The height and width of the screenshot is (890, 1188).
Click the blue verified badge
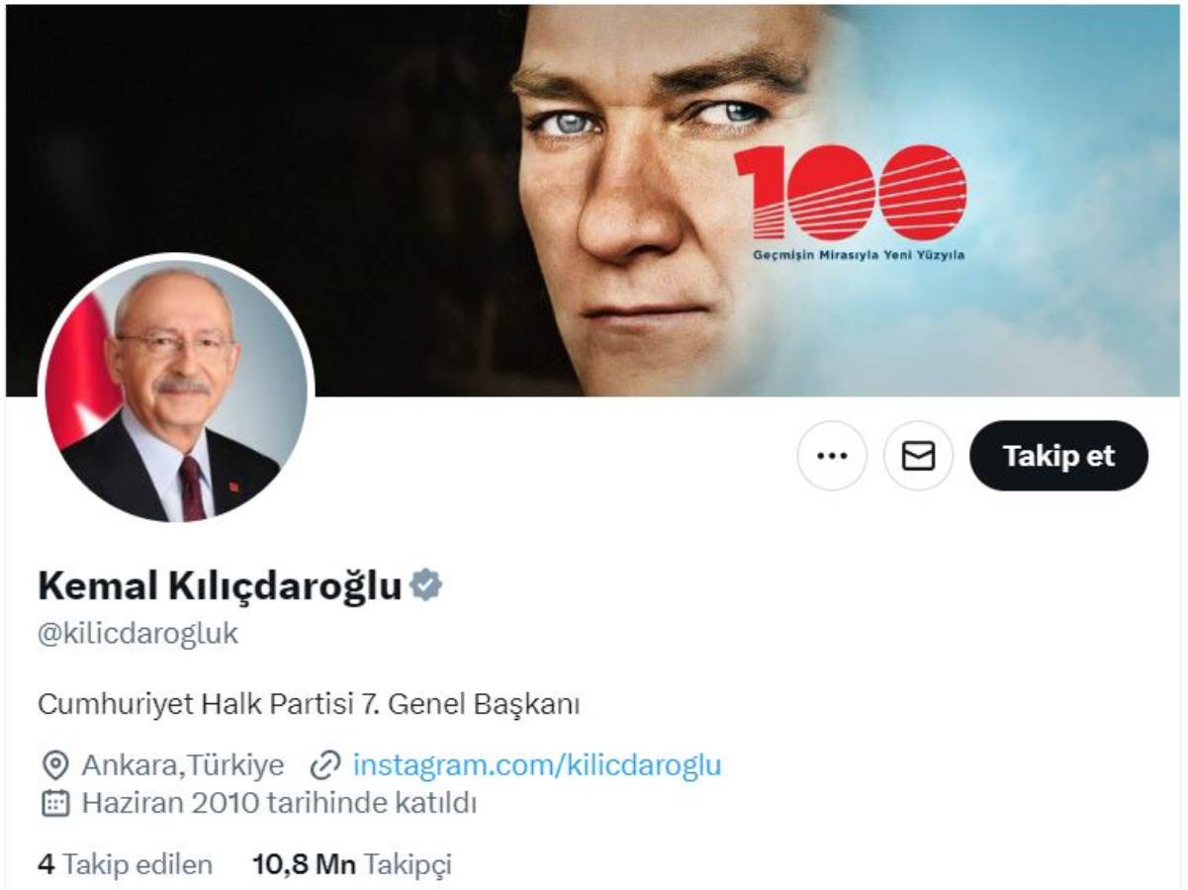pyautogui.click(x=425, y=585)
